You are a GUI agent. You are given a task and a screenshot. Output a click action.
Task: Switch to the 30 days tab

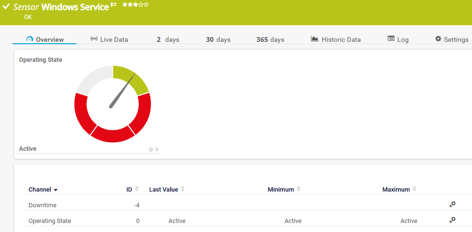[218, 39]
